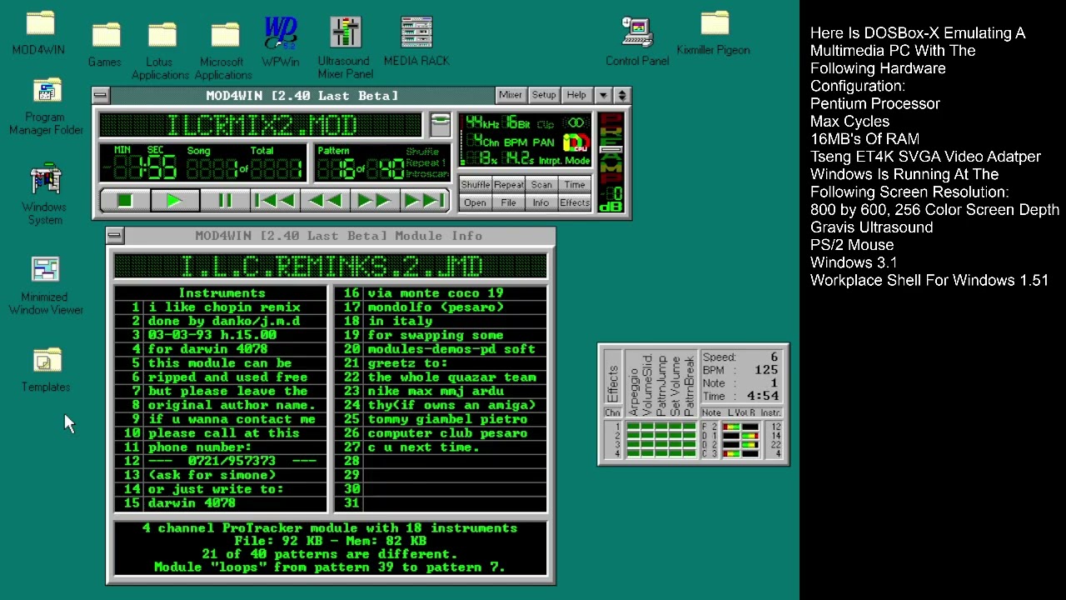The height and width of the screenshot is (600, 1066).
Task: Click the ILCRMIX2.MOD filename display
Action: 261,125
